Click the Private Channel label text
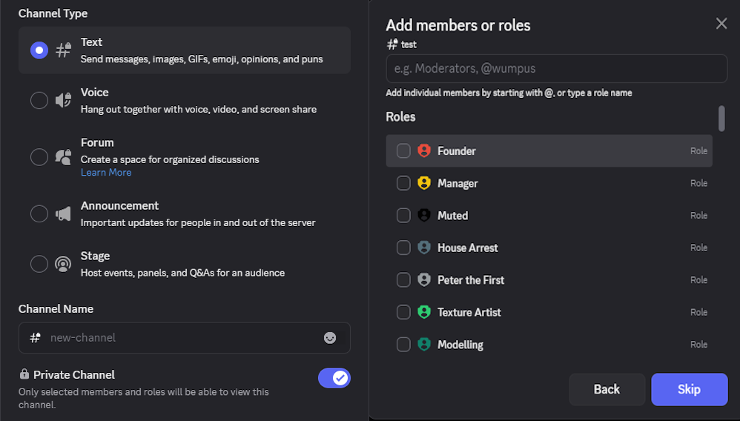 74,375
